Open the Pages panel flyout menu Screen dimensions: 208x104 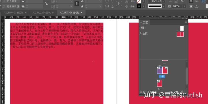(186, 23)
